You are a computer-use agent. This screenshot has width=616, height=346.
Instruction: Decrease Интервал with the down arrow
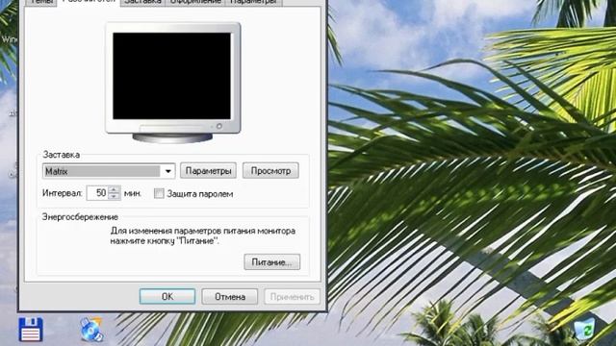click(x=114, y=196)
